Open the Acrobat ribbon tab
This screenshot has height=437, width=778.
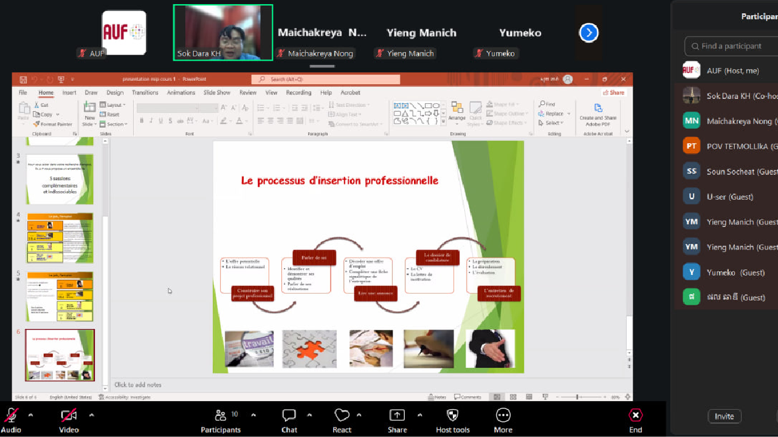tap(351, 93)
